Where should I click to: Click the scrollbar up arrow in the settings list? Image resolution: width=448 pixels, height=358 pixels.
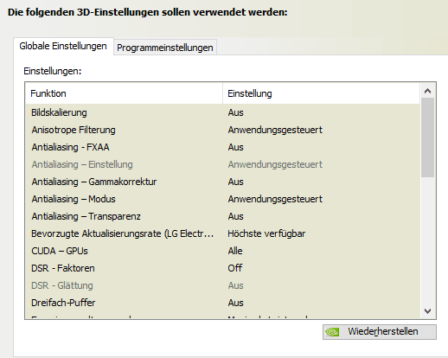point(427,91)
